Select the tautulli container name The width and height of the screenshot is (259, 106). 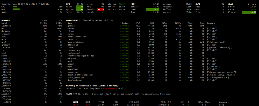click(x=72, y=39)
